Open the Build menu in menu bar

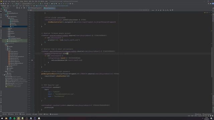[30, 1]
